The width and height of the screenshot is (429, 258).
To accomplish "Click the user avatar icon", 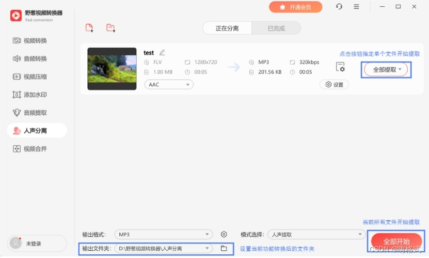I will [15, 243].
